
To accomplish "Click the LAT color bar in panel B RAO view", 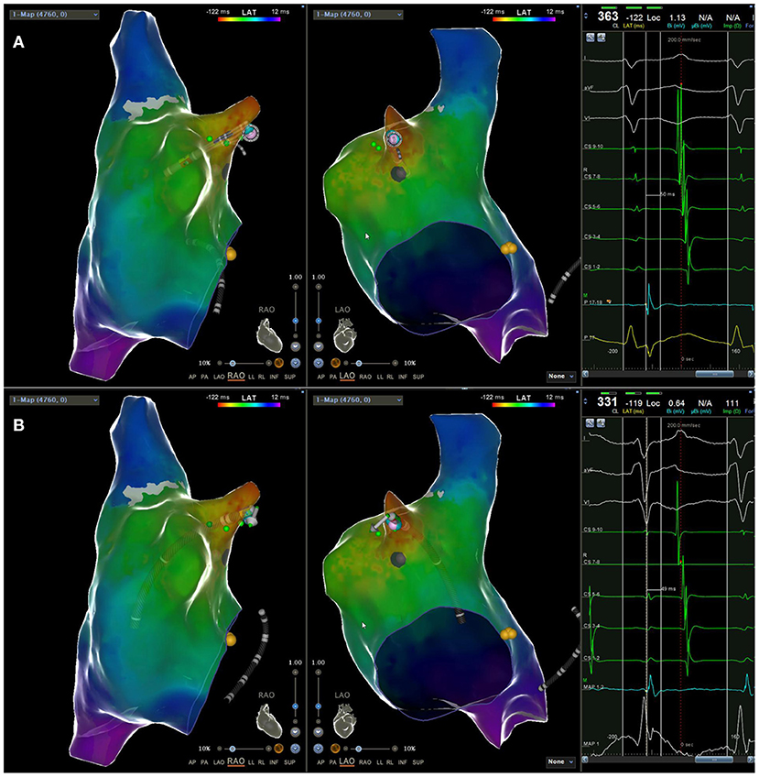I will tap(249, 405).
